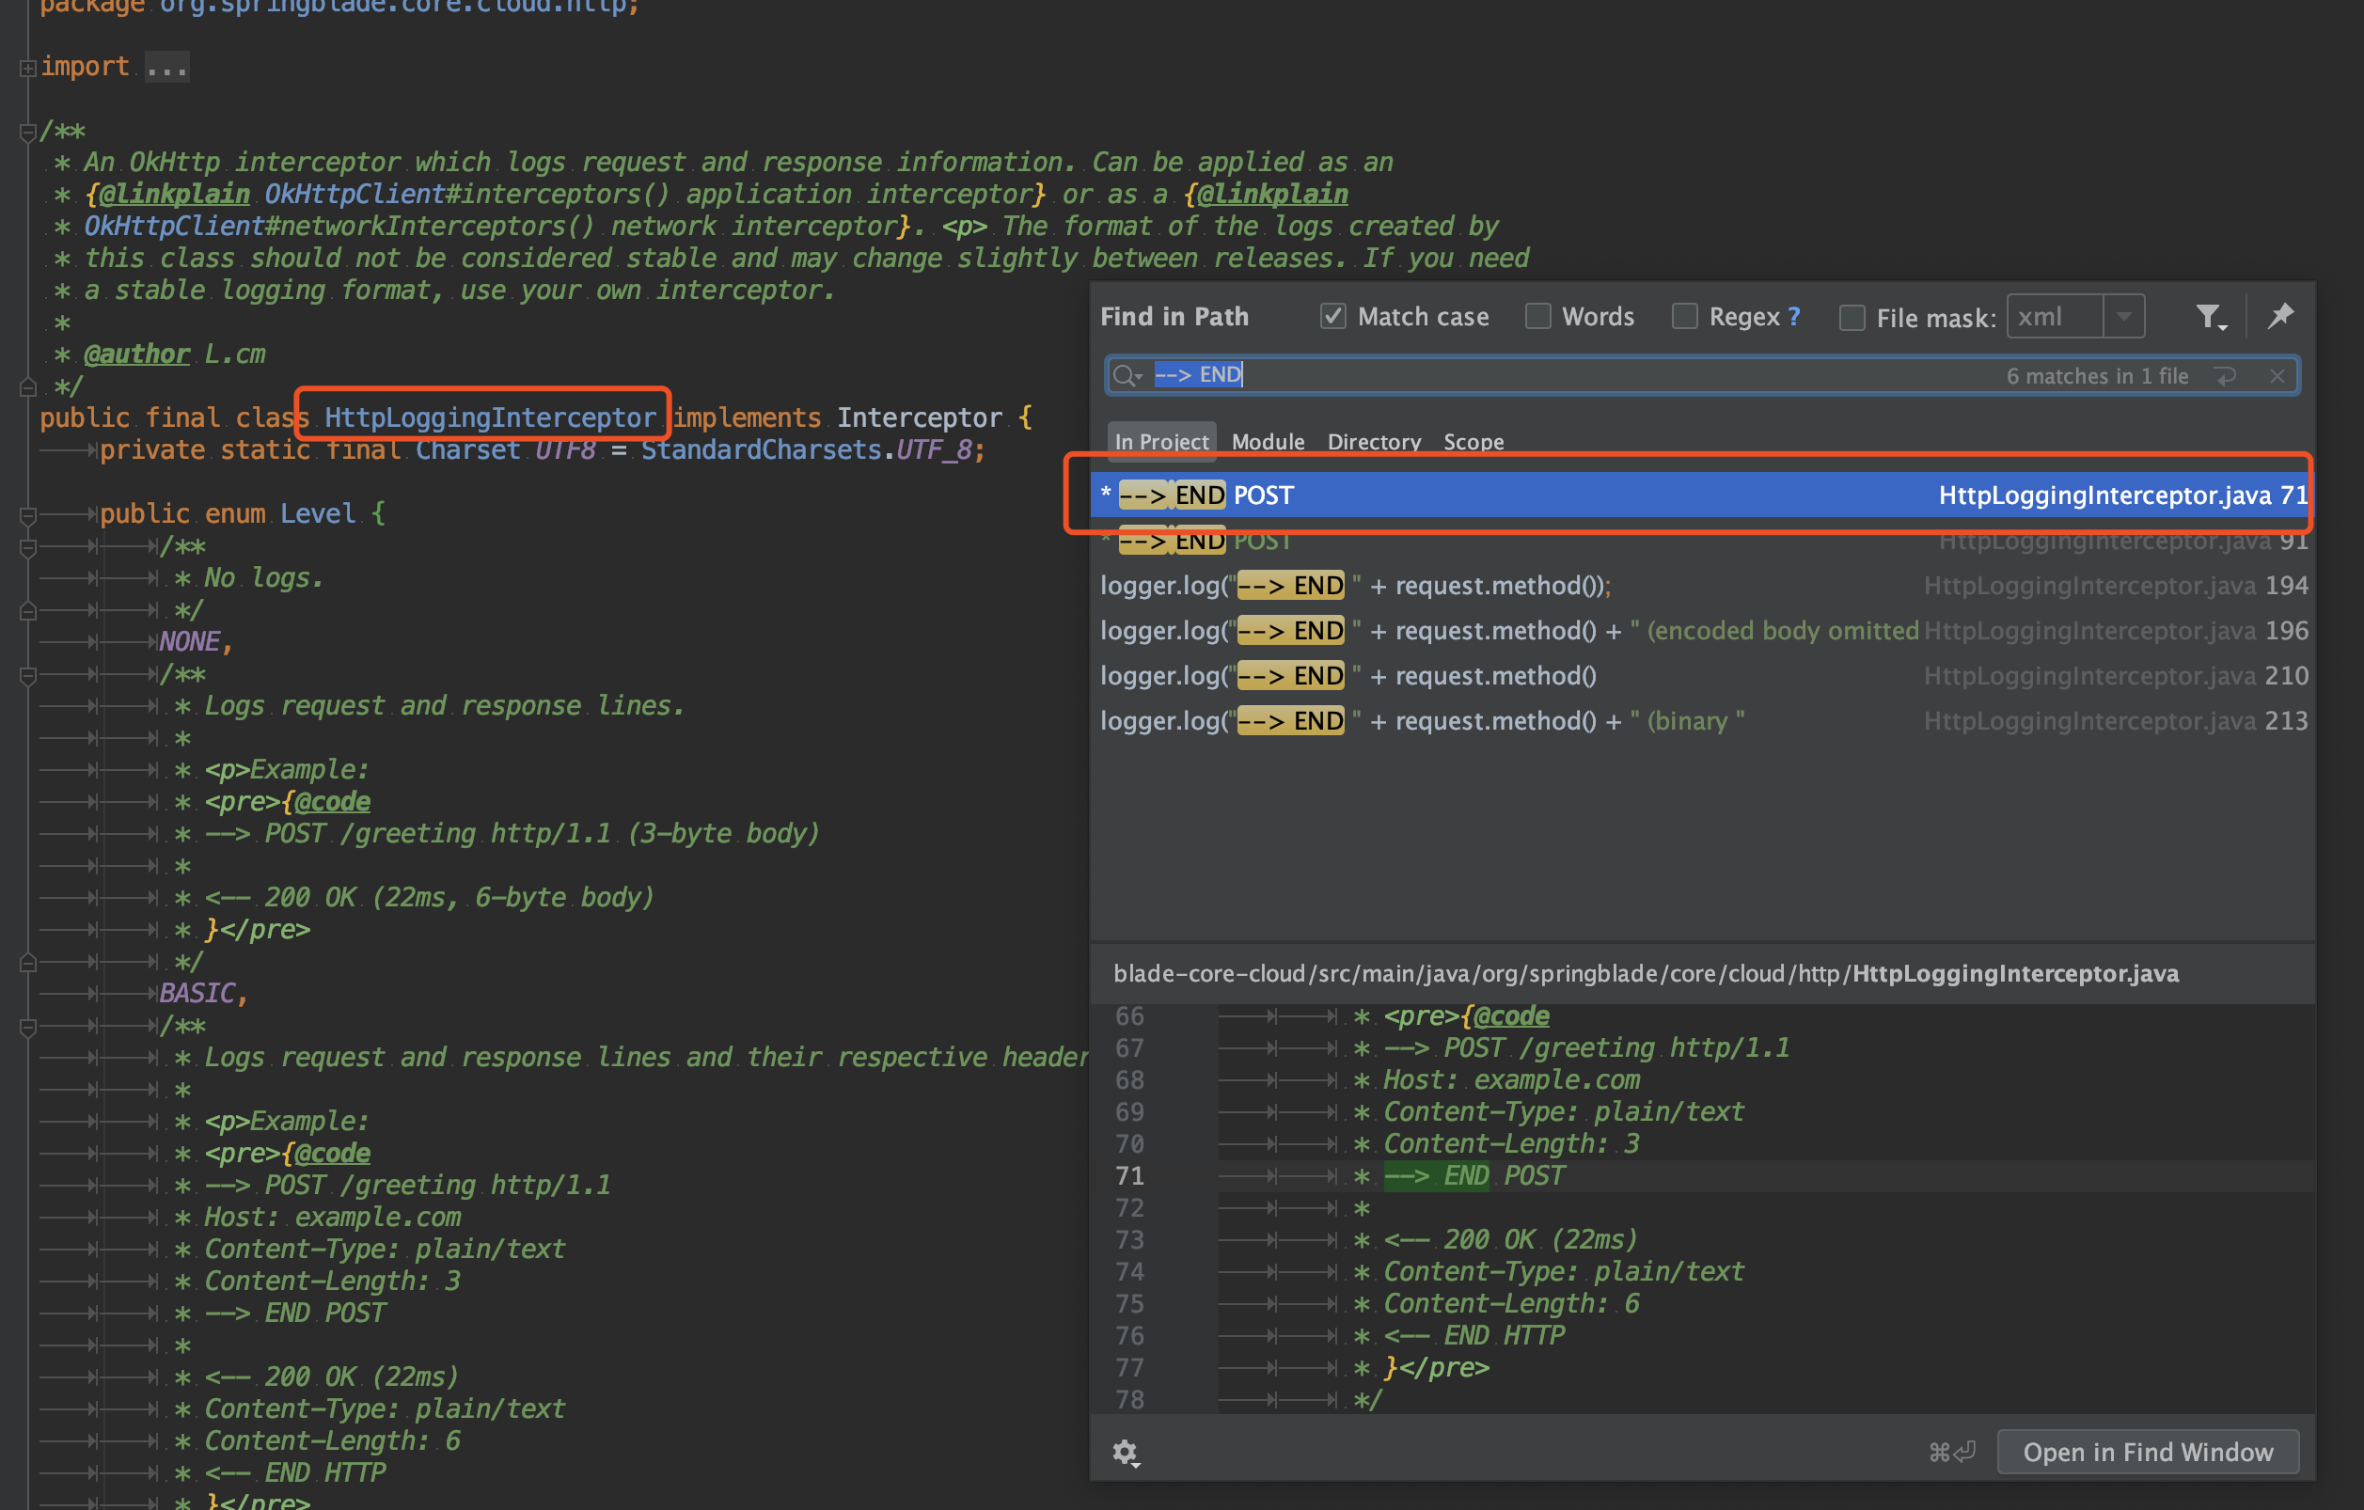Select the encoded body omitted result
This screenshot has width=2364, height=1510.
[x=1701, y=630]
